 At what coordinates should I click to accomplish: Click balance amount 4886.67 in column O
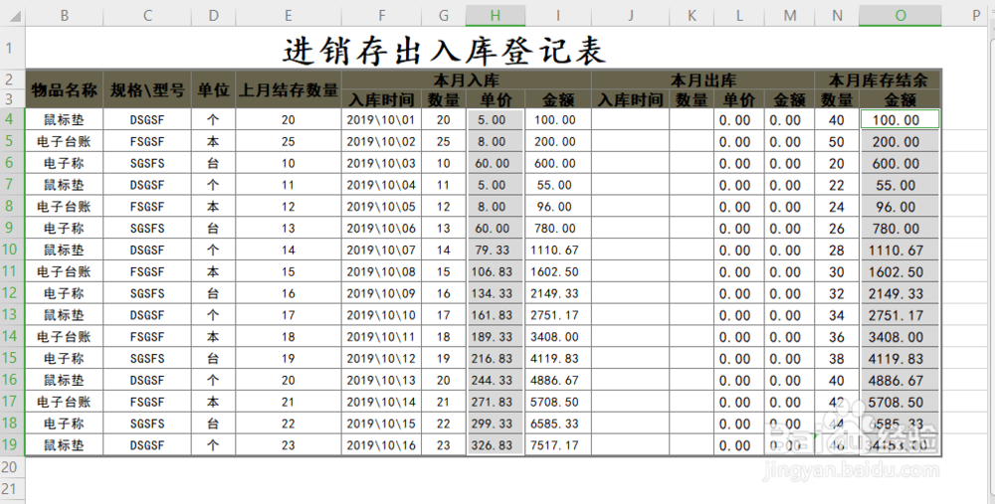click(899, 380)
